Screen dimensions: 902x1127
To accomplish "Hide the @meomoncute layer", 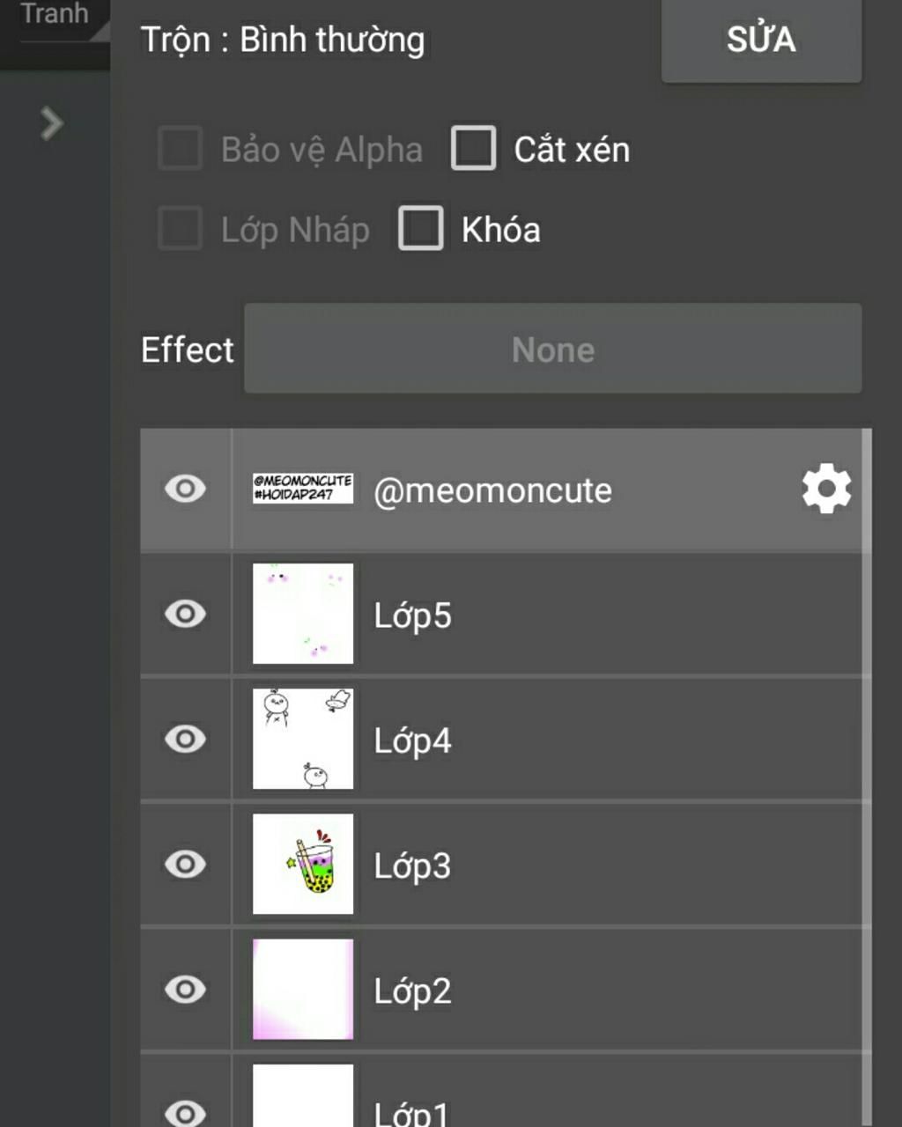I will (x=185, y=489).
